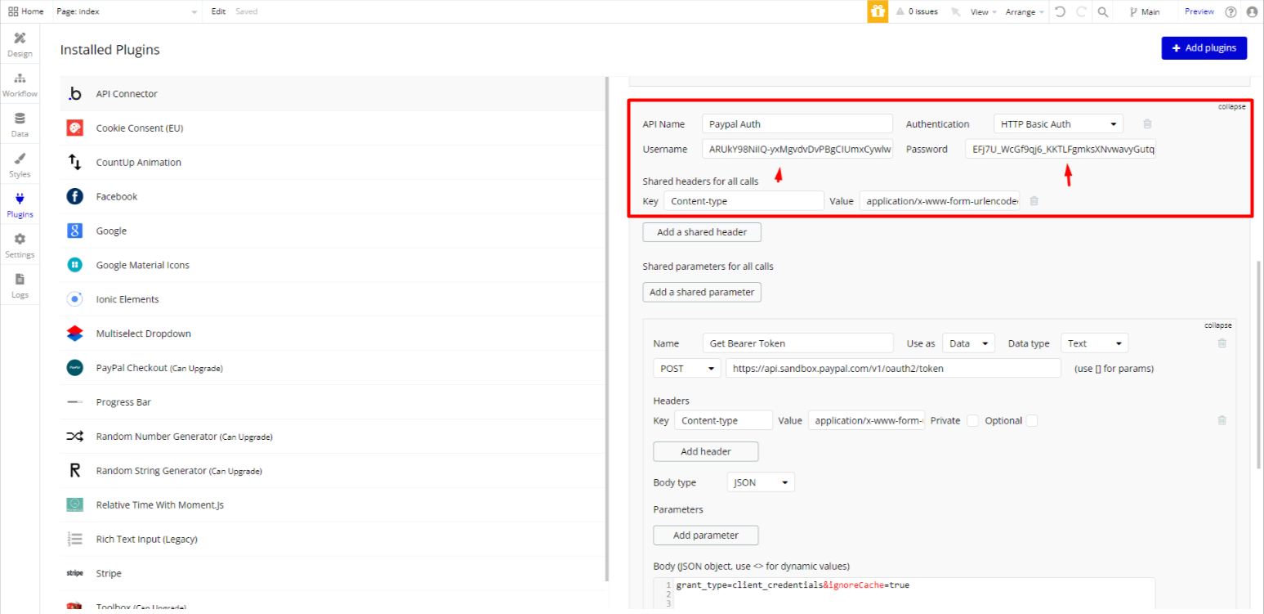
Task: Collapse the Get Bearer Token call
Action: click(x=1217, y=325)
